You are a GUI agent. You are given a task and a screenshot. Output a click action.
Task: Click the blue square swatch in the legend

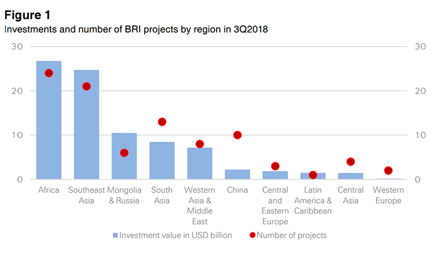click(x=115, y=235)
